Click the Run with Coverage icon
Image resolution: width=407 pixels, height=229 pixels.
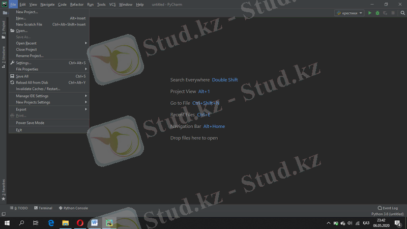(385, 13)
